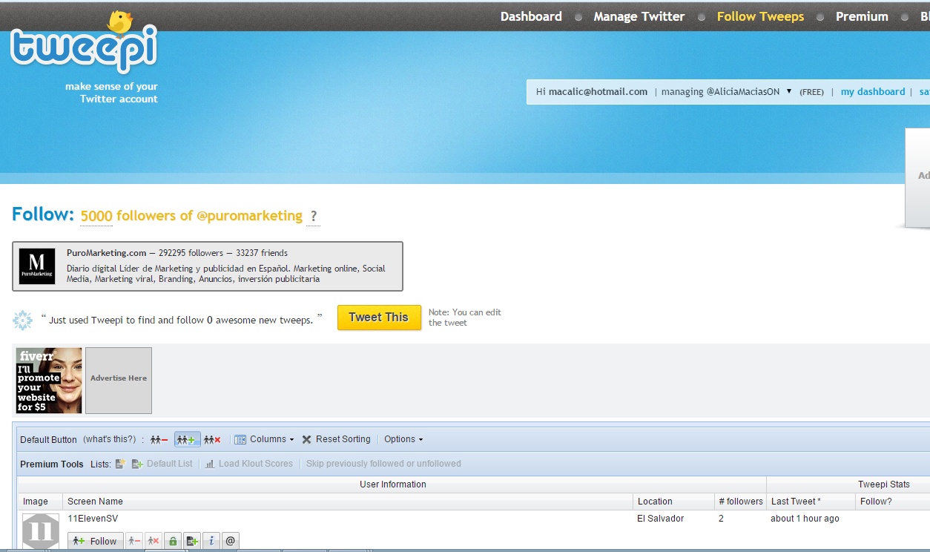Set default button to follow icon
The width and height of the screenshot is (930, 552).
[x=187, y=440]
